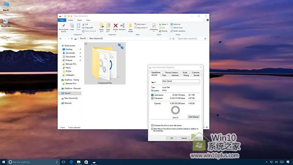The image size is (293, 165).
Task: Open Recycle Bin desktop icon
Action: (x=6, y=22)
